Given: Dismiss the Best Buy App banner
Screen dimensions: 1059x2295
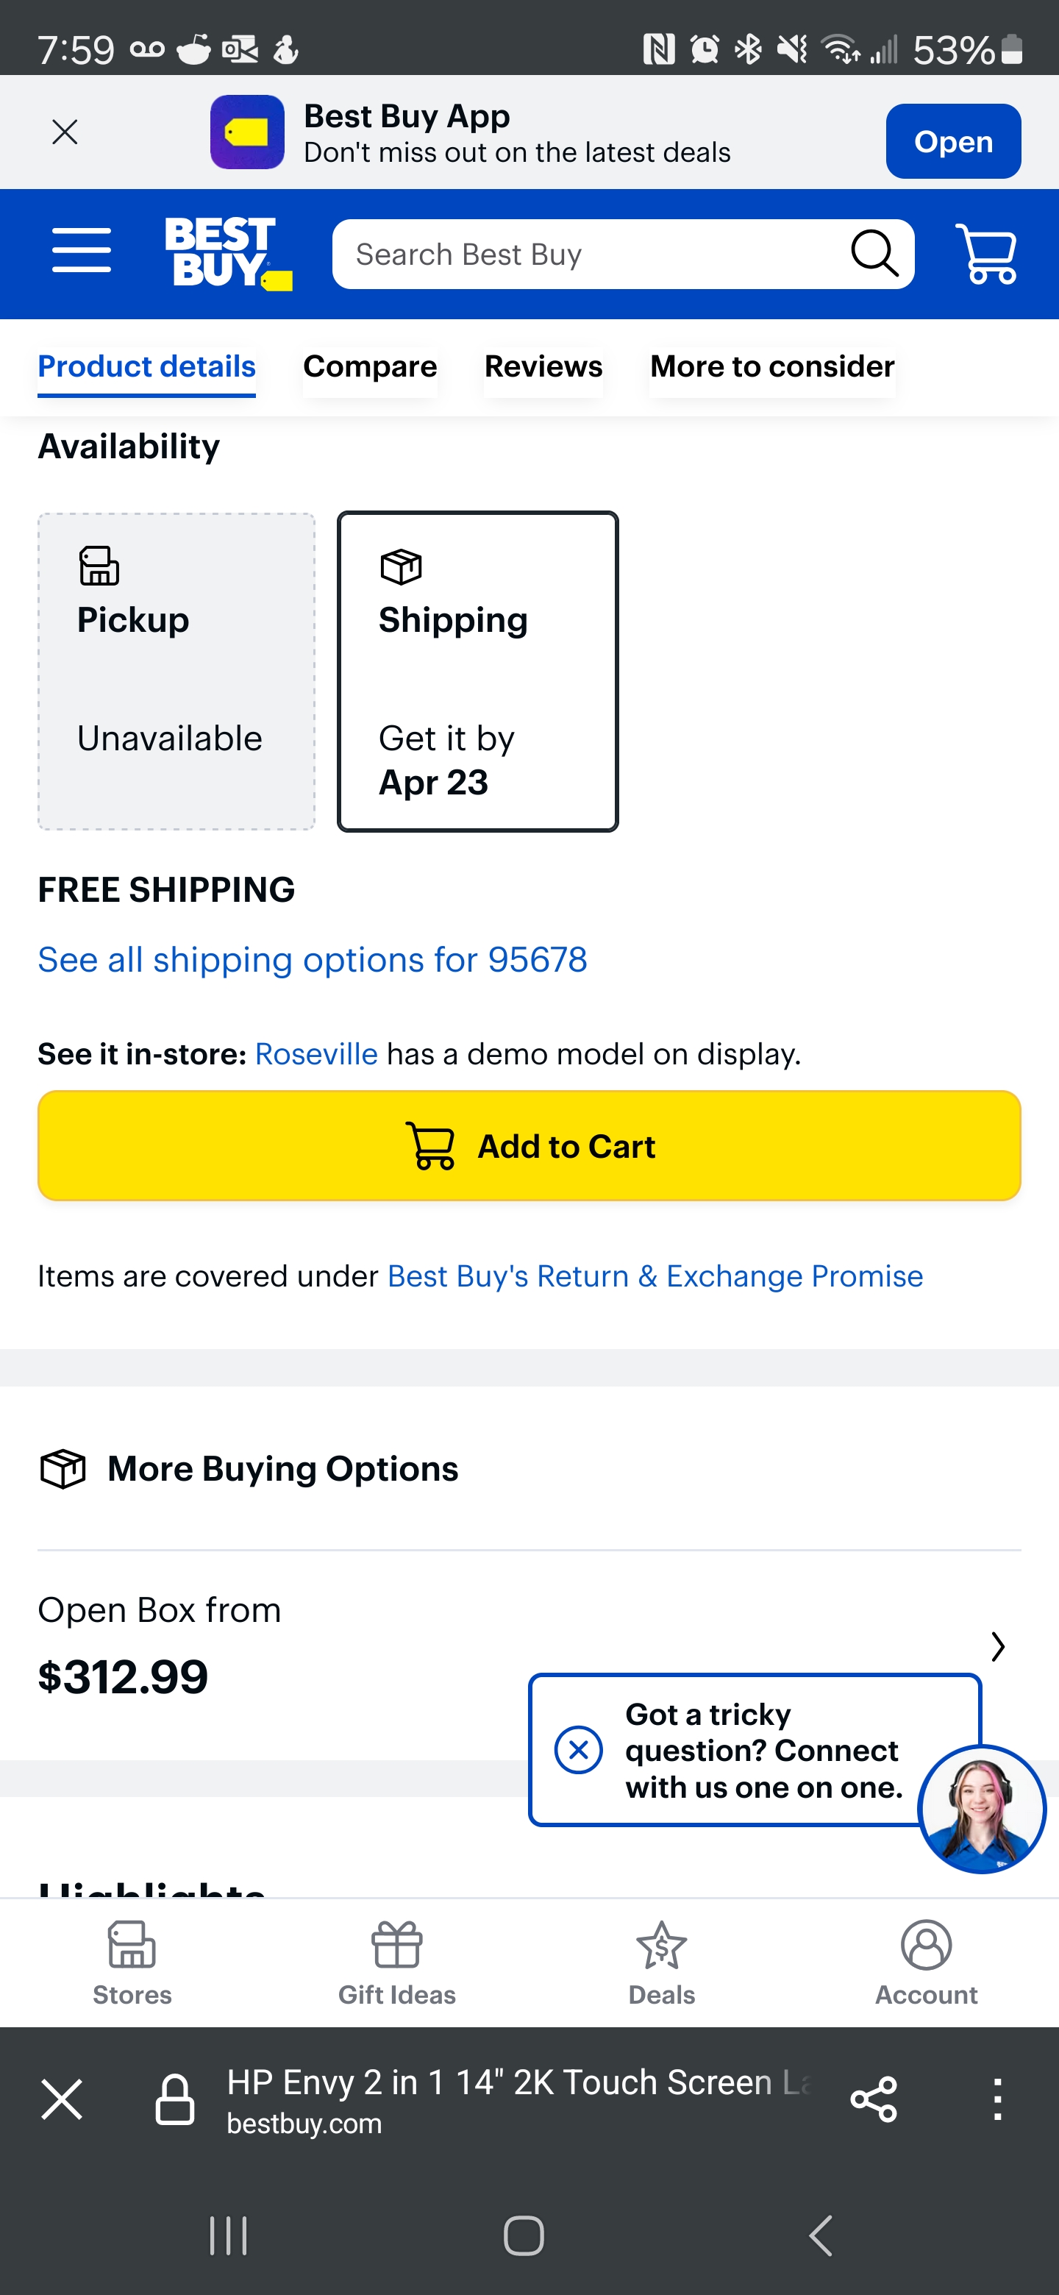Looking at the screenshot, I should coord(65,132).
